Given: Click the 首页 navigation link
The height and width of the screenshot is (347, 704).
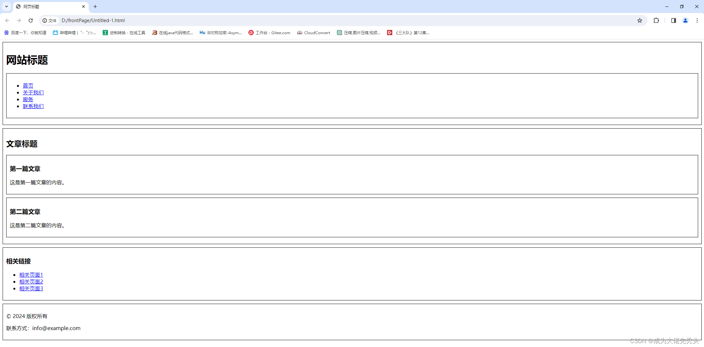Looking at the screenshot, I should click(x=28, y=86).
